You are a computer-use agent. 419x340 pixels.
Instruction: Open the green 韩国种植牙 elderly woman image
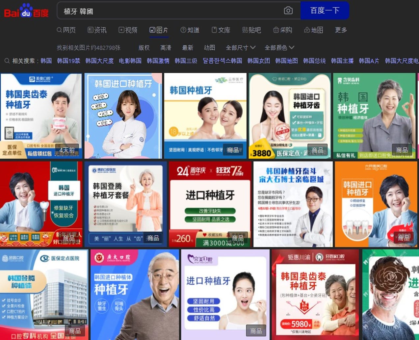tap(374, 116)
